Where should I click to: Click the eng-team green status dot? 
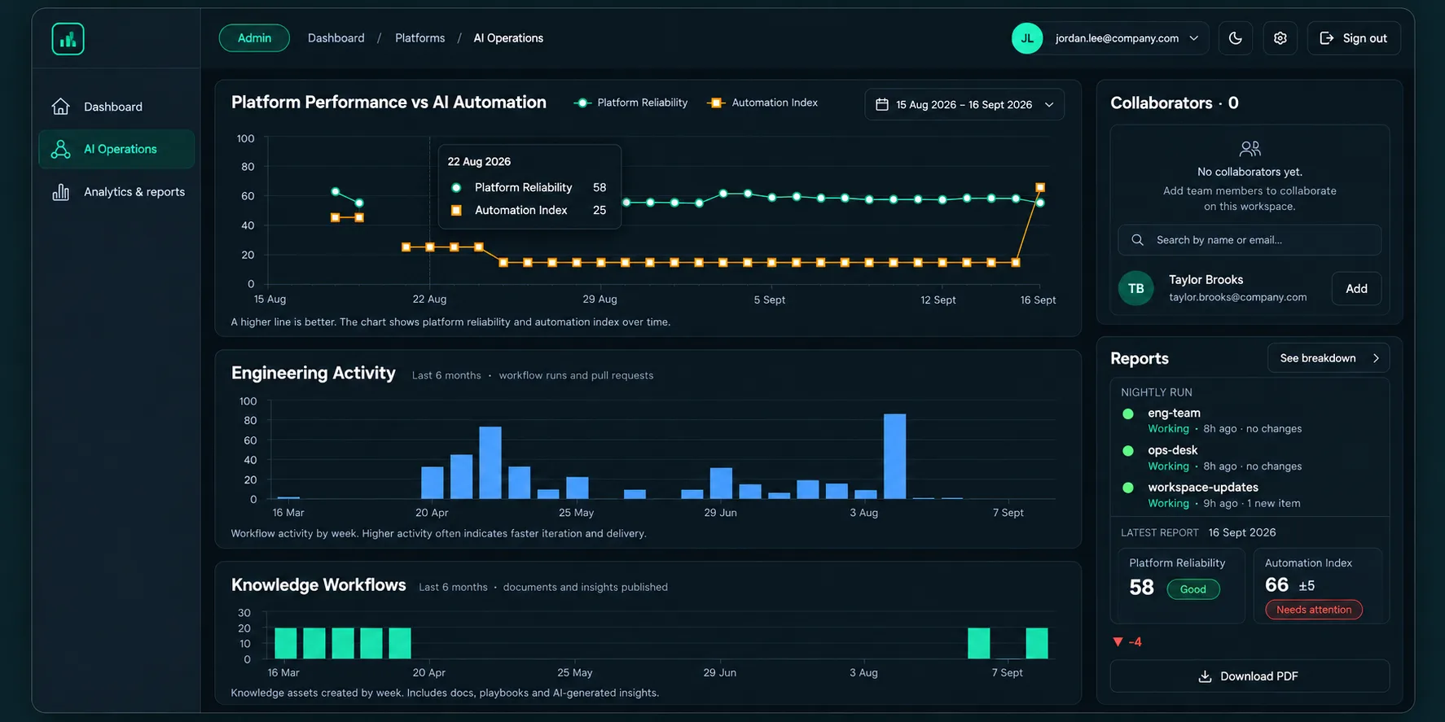[x=1128, y=414]
